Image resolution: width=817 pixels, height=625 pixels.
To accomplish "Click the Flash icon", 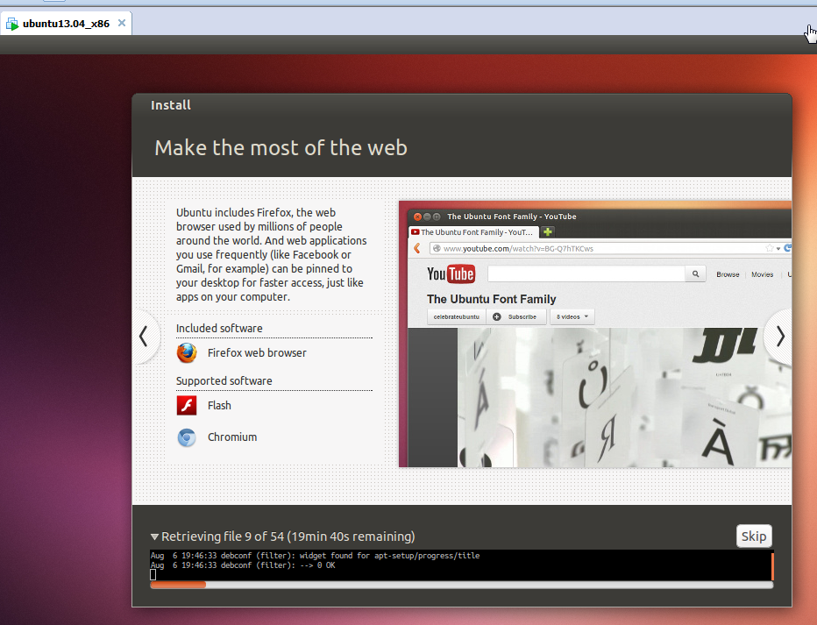I will pyautogui.click(x=187, y=405).
